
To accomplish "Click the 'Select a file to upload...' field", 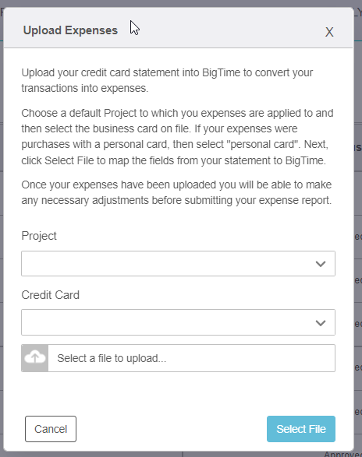I will (191, 358).
